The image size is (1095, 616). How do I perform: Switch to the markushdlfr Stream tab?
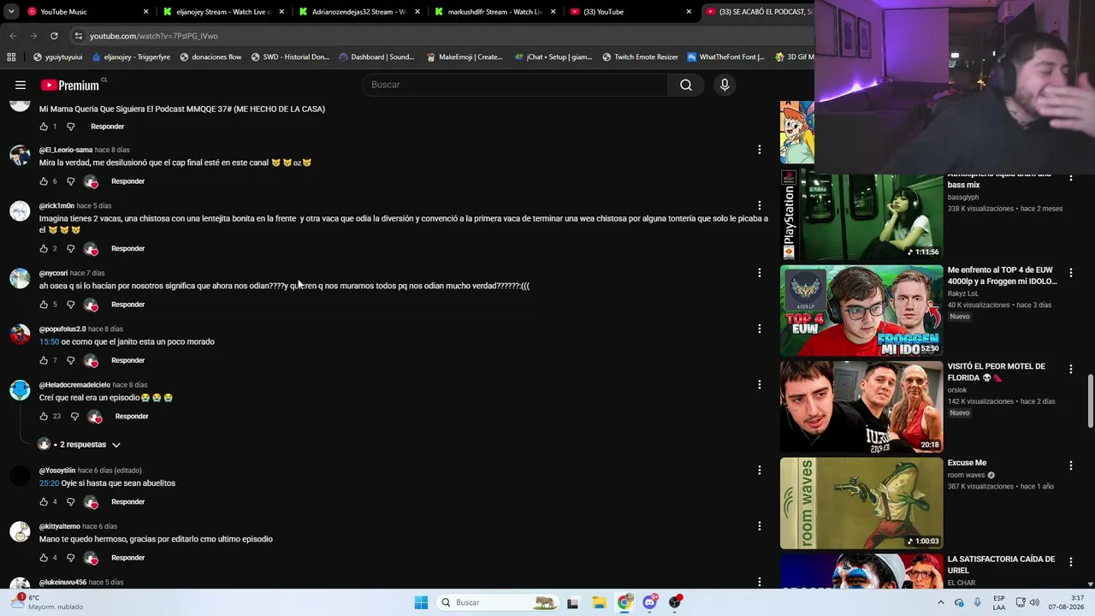tap(495, 12)
